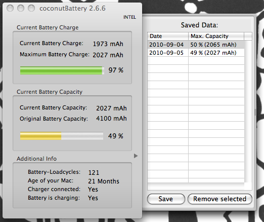
Task: Click the coconutBattery 2.6.6 window title
Action: tap(72, 9)
